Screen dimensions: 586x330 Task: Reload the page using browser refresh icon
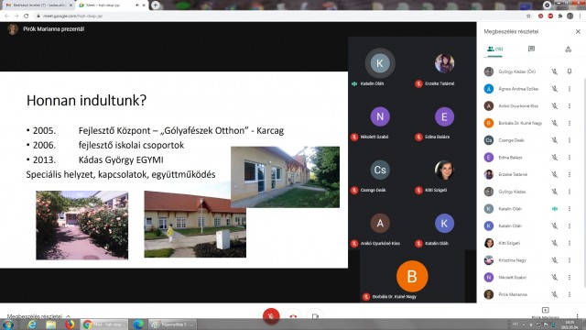(x=26, y=16)
